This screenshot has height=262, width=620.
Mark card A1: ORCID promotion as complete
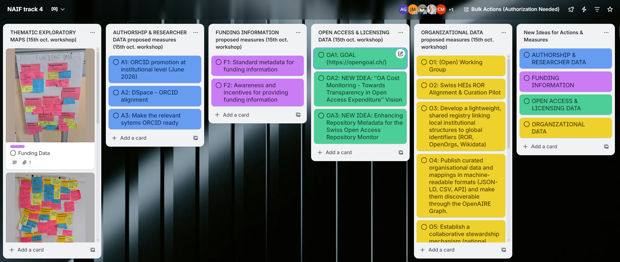pos(116,62)
